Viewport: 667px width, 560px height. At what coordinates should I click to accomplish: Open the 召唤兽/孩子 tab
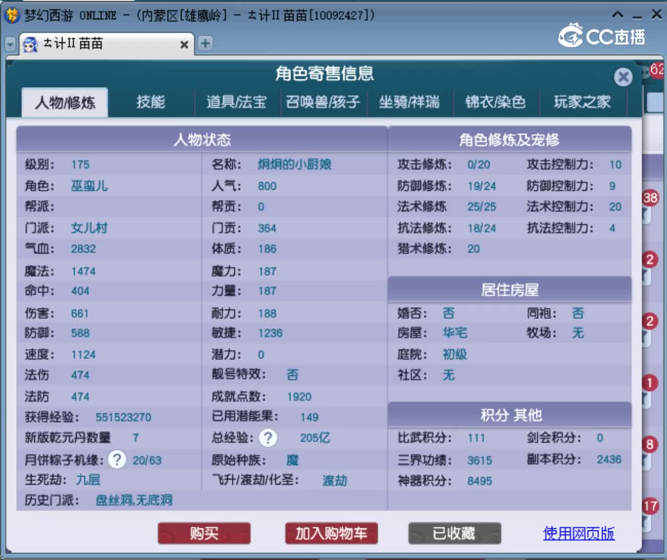click(x=324, y=102)
